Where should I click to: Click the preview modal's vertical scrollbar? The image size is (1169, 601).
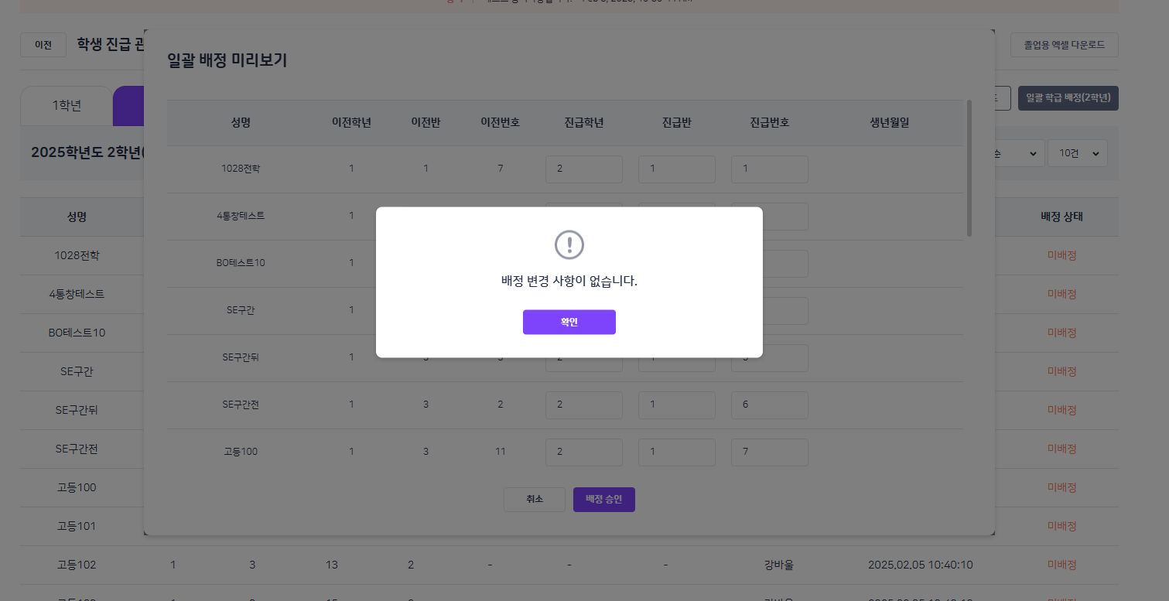[969, 168]
